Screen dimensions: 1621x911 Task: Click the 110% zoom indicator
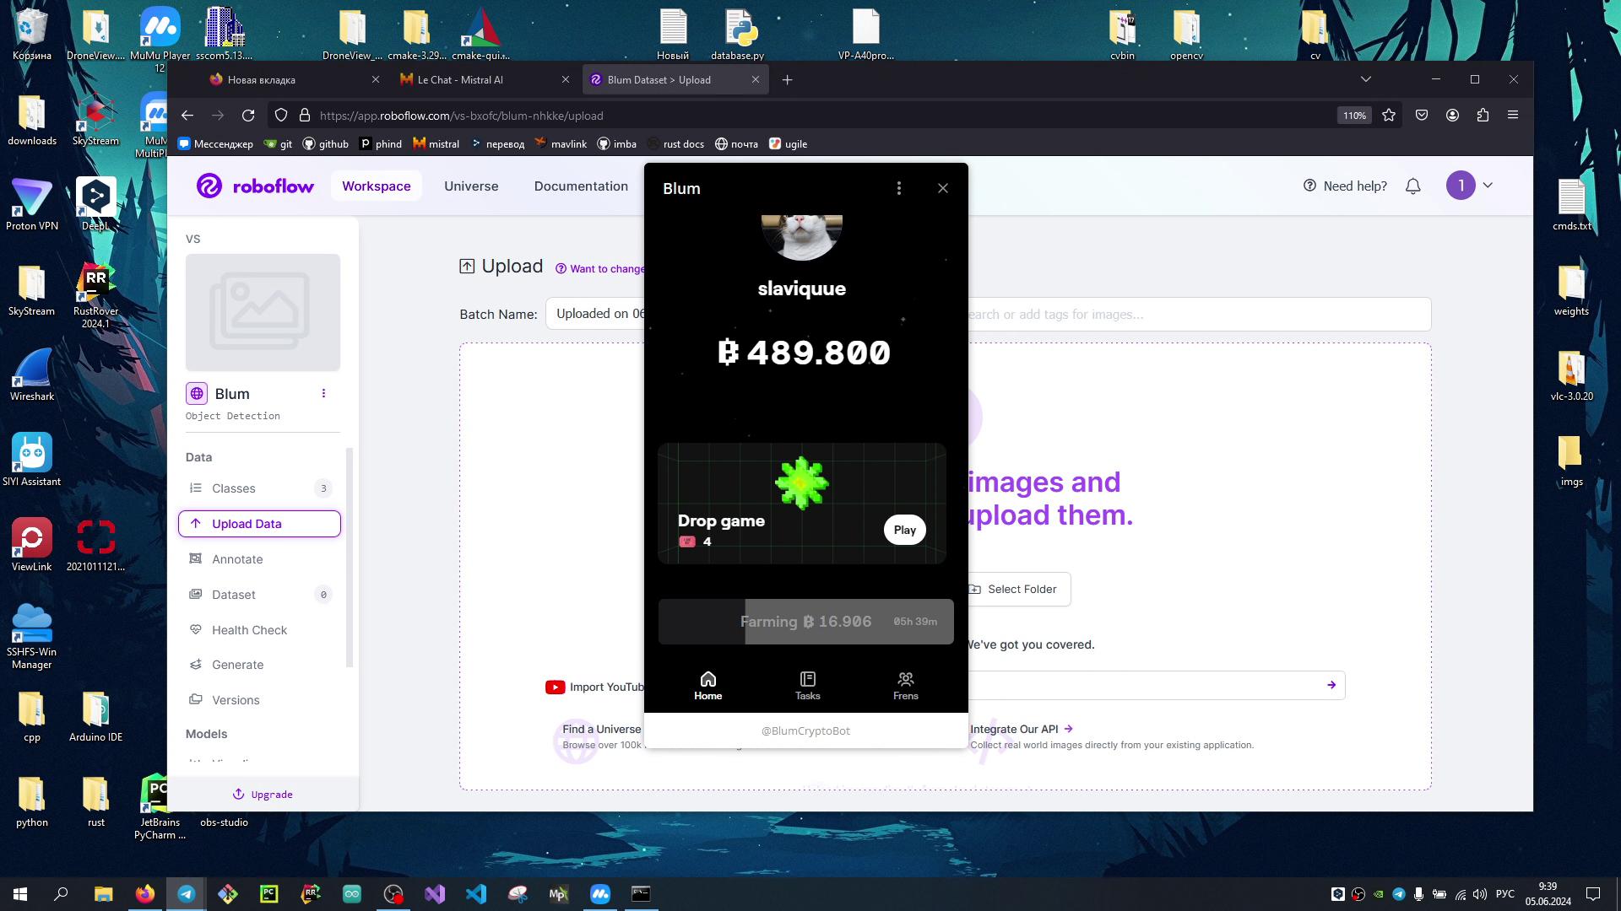[1354, 116]
